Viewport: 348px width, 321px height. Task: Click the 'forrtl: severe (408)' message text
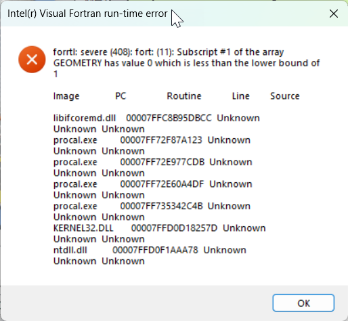pyautogui.click(x=93, y=52)
